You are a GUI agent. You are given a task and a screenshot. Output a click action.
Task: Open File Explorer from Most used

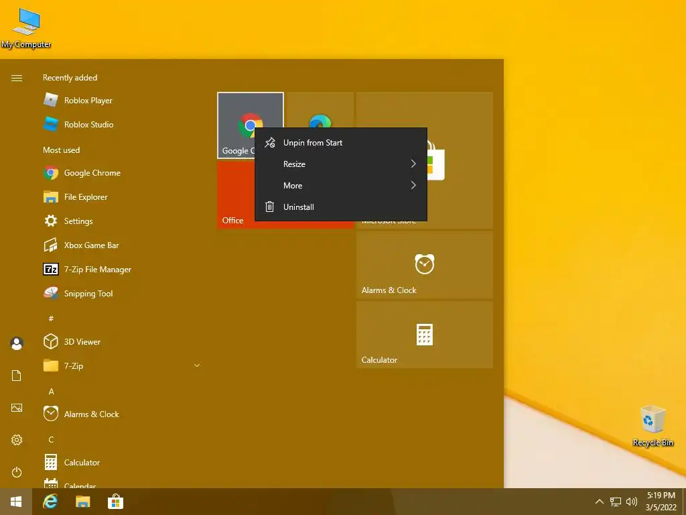coord(123,197)
